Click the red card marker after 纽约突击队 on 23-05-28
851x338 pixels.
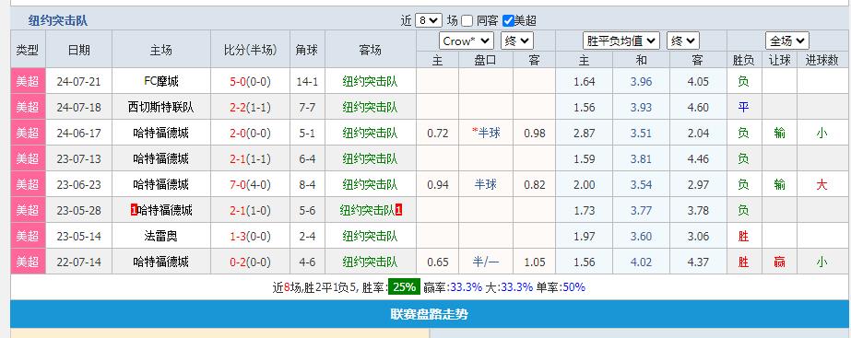click(x=399, y=211)
